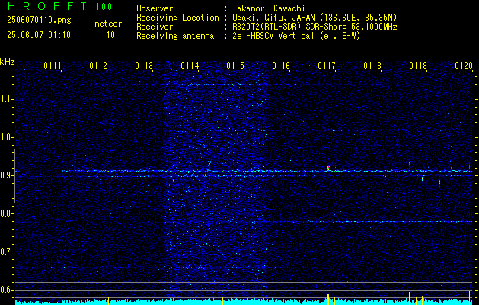Click the kHz axis unit label

tap(7, 62)
